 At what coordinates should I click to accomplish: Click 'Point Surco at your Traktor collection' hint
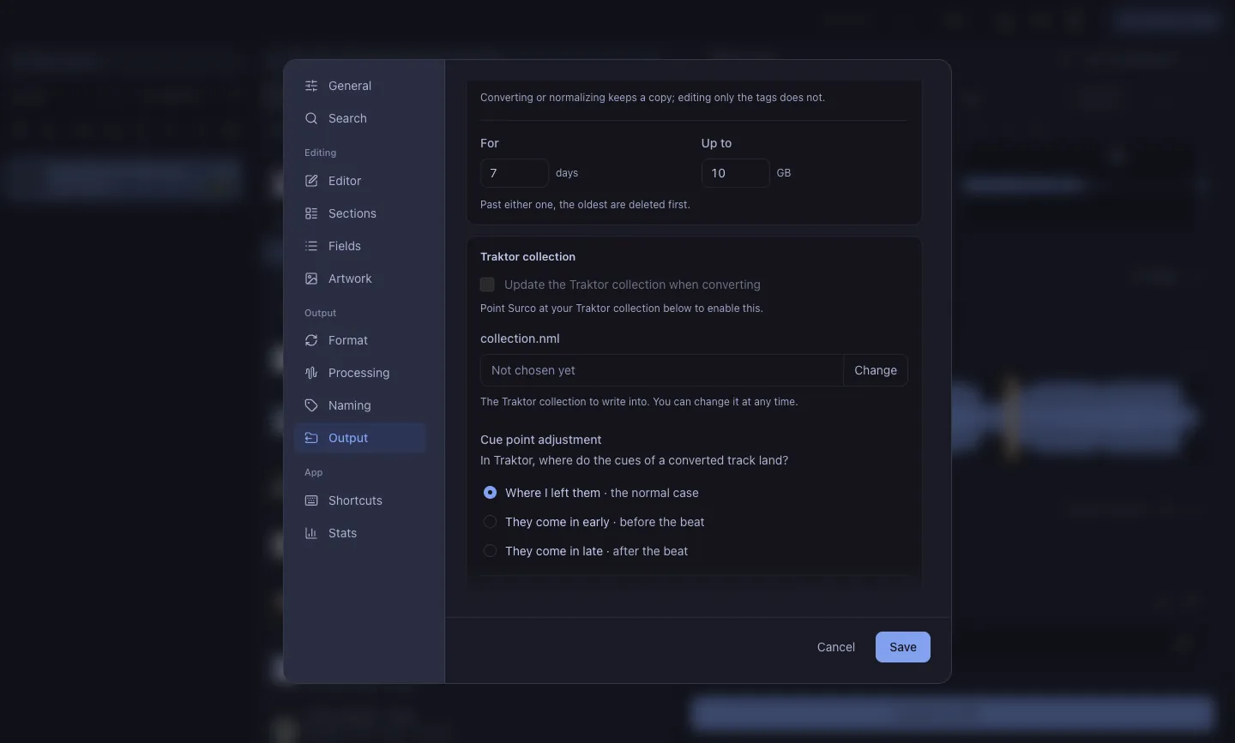click(621, 309)
